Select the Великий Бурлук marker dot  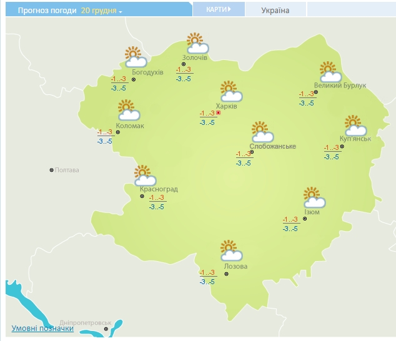315,92
